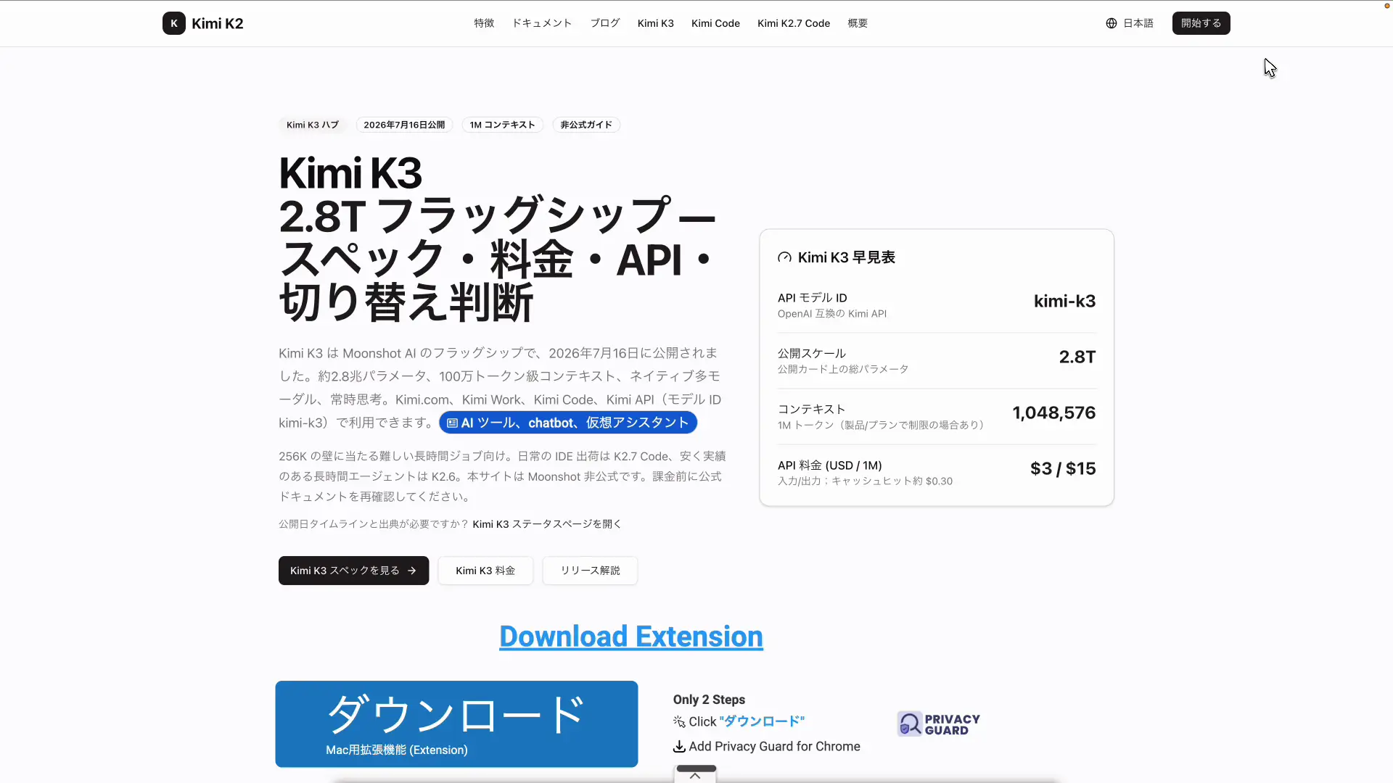Open the 日本語 language selector

click(1130, 23)
